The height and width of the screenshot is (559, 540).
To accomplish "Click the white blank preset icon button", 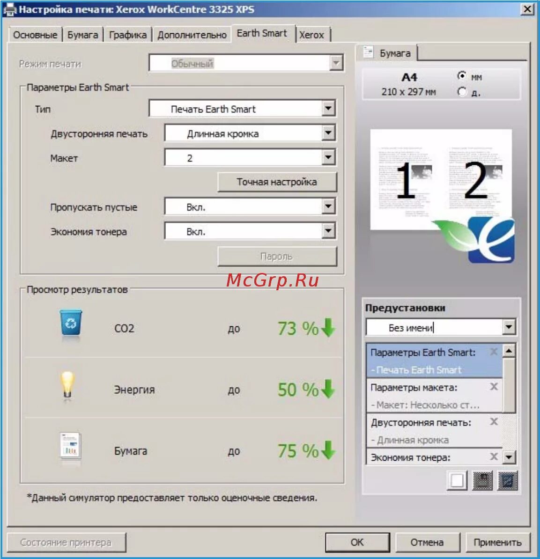I will point(457,480).
